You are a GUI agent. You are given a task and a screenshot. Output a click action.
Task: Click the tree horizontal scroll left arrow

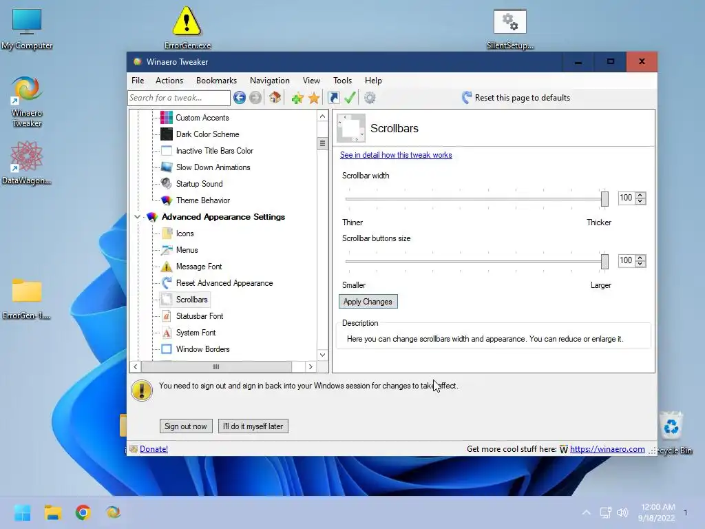tap(136, 366)
